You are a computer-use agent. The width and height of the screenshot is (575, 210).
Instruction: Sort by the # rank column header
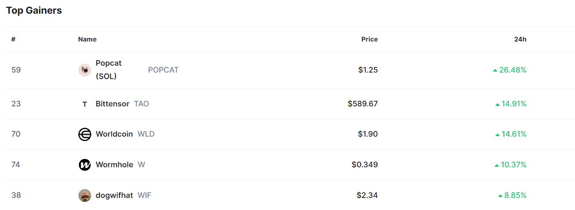pyautogui.click(x=13, y=39)
